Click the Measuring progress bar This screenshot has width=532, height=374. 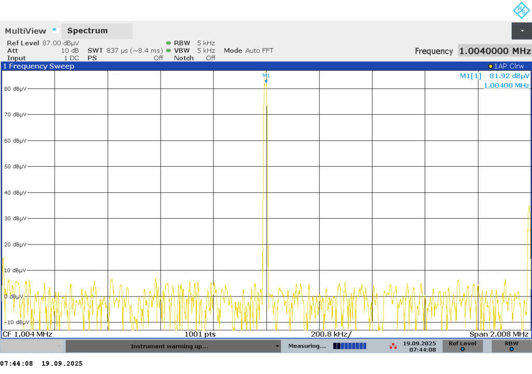point(350,346)
